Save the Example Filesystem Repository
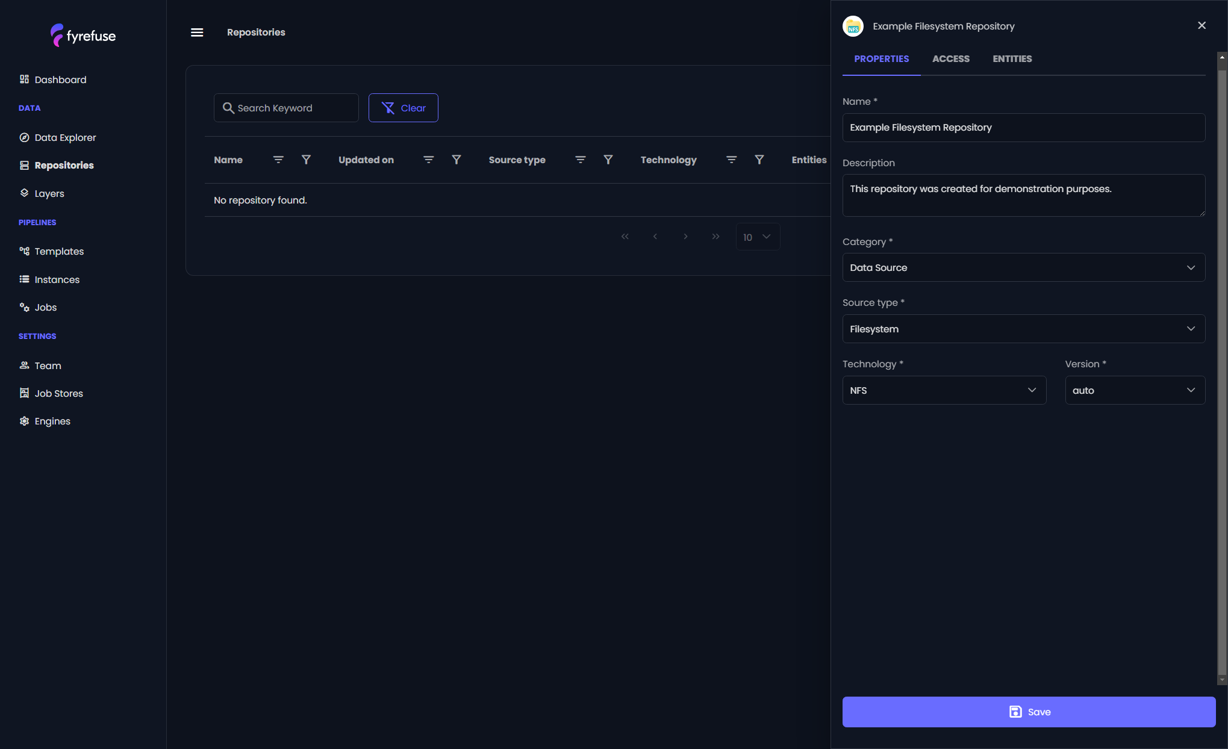This screenshot has height=749, width=1228. click(x=1029, y=712)
